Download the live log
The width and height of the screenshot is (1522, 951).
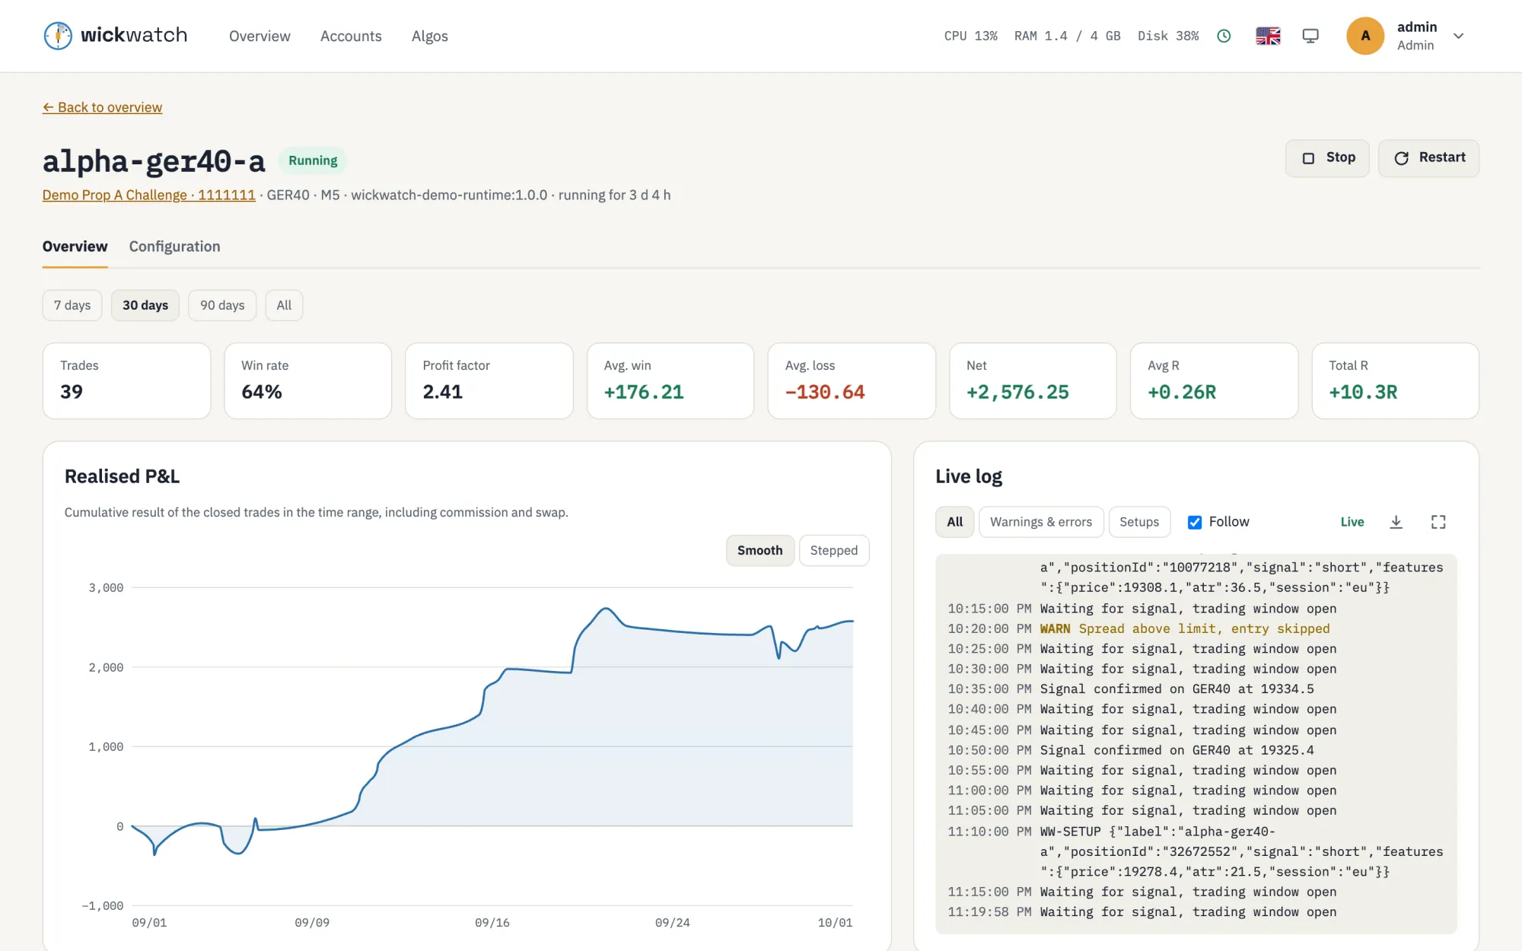point(1396,522)
